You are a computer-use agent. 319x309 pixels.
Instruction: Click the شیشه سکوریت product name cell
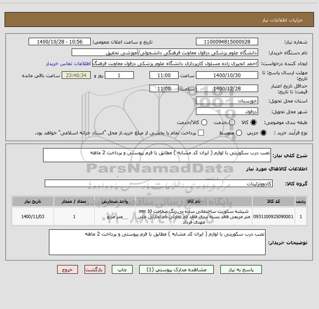click(194, 217)
